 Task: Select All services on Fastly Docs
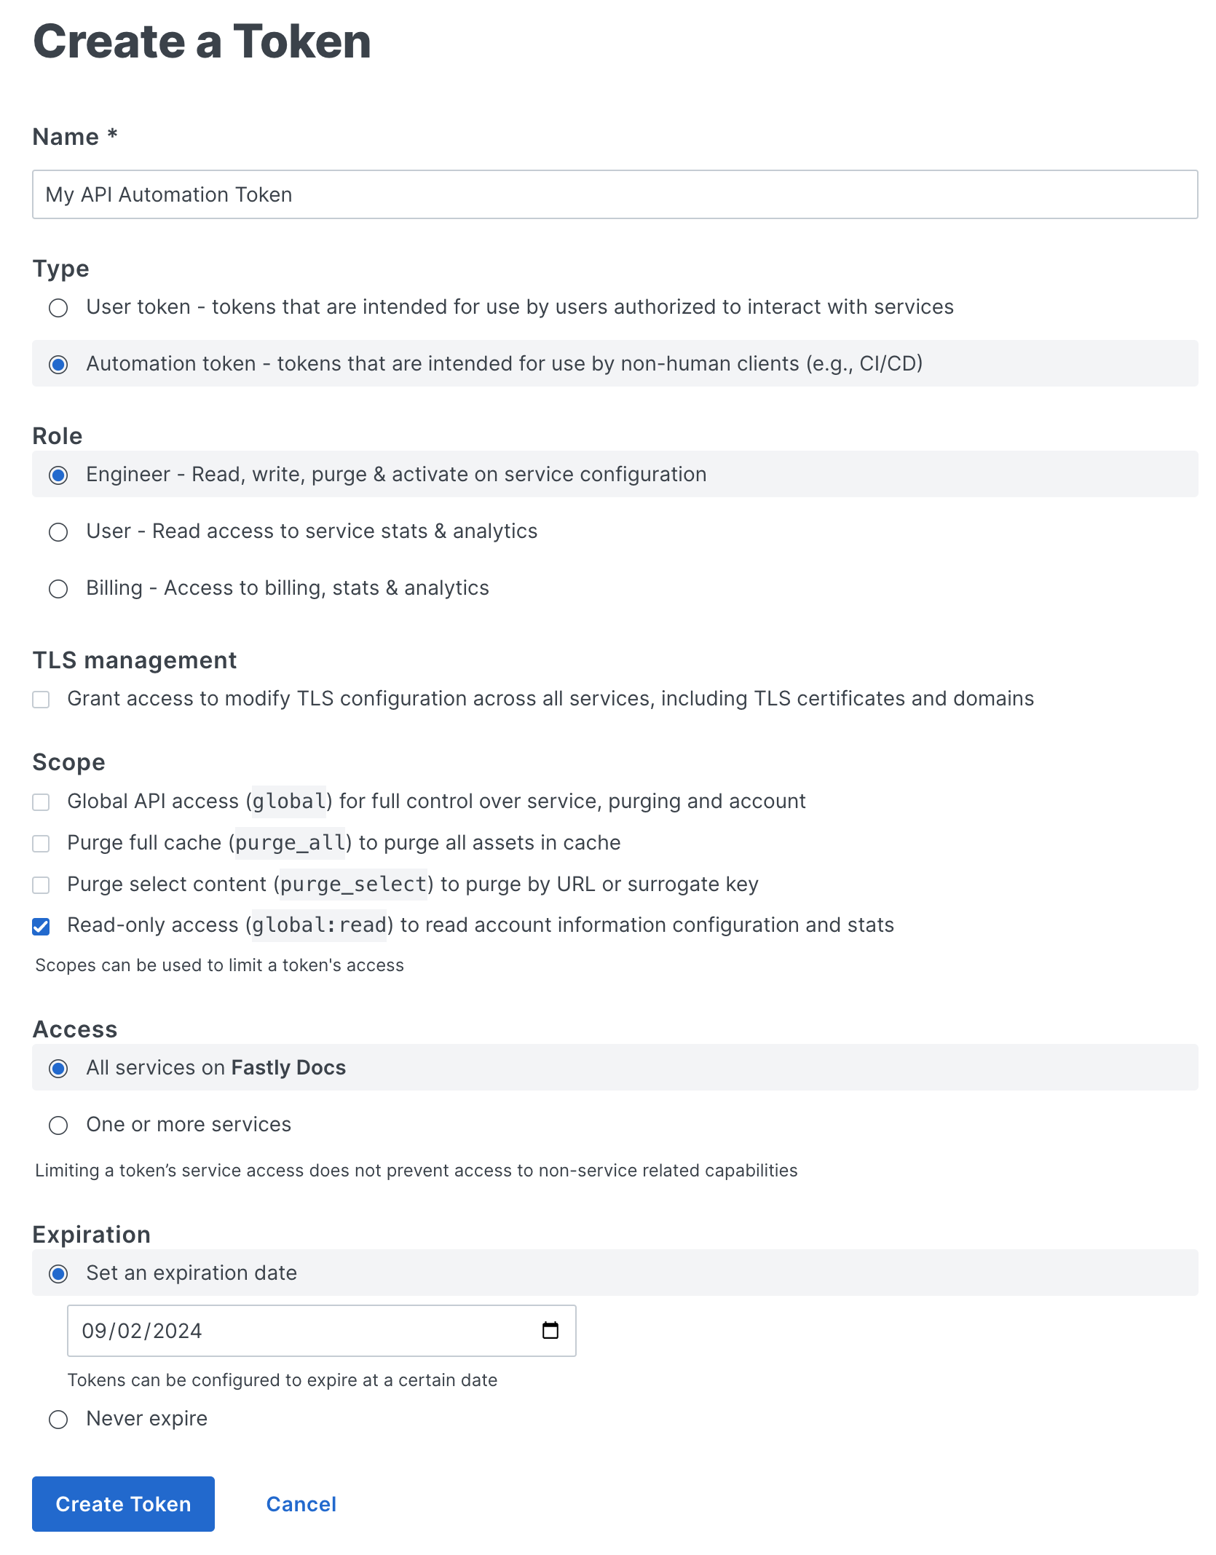59,1068
